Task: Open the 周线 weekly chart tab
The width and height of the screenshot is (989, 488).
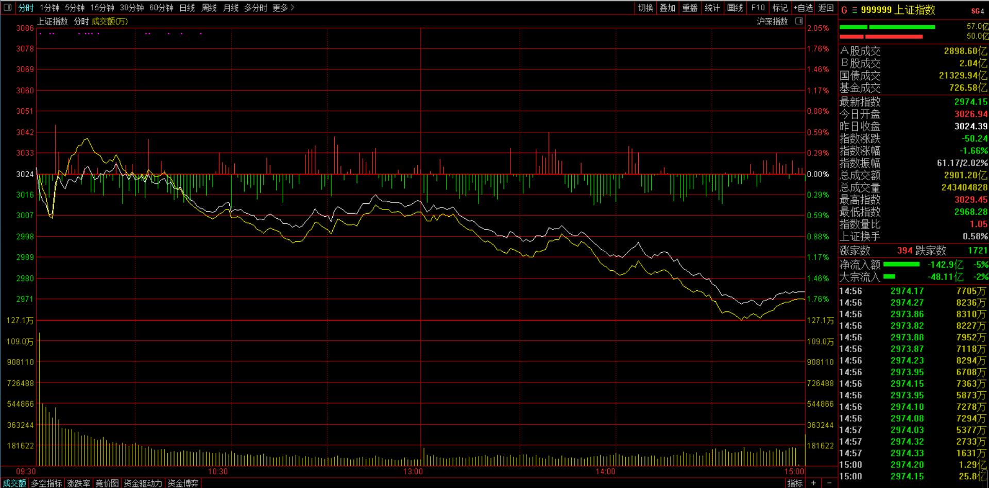Action: [209, 8]
